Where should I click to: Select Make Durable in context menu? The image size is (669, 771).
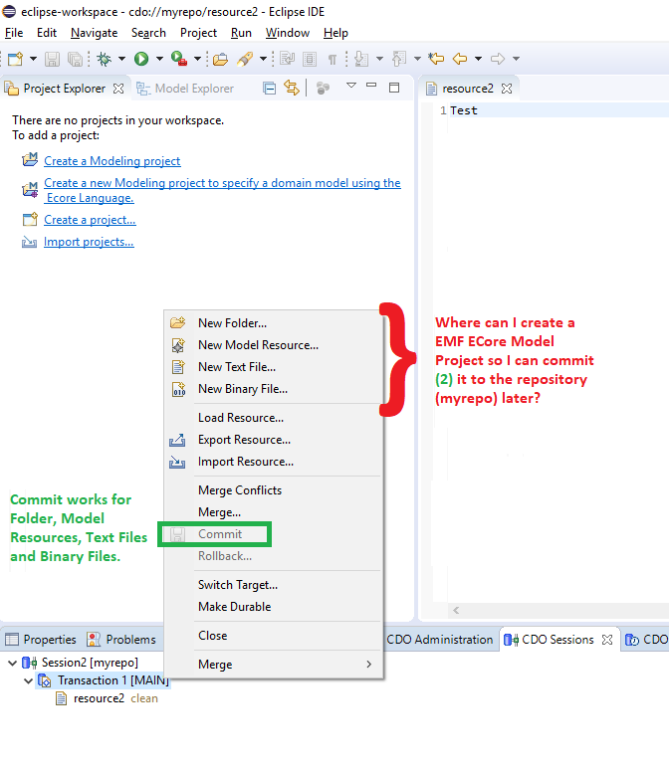[x=274, y=607]
